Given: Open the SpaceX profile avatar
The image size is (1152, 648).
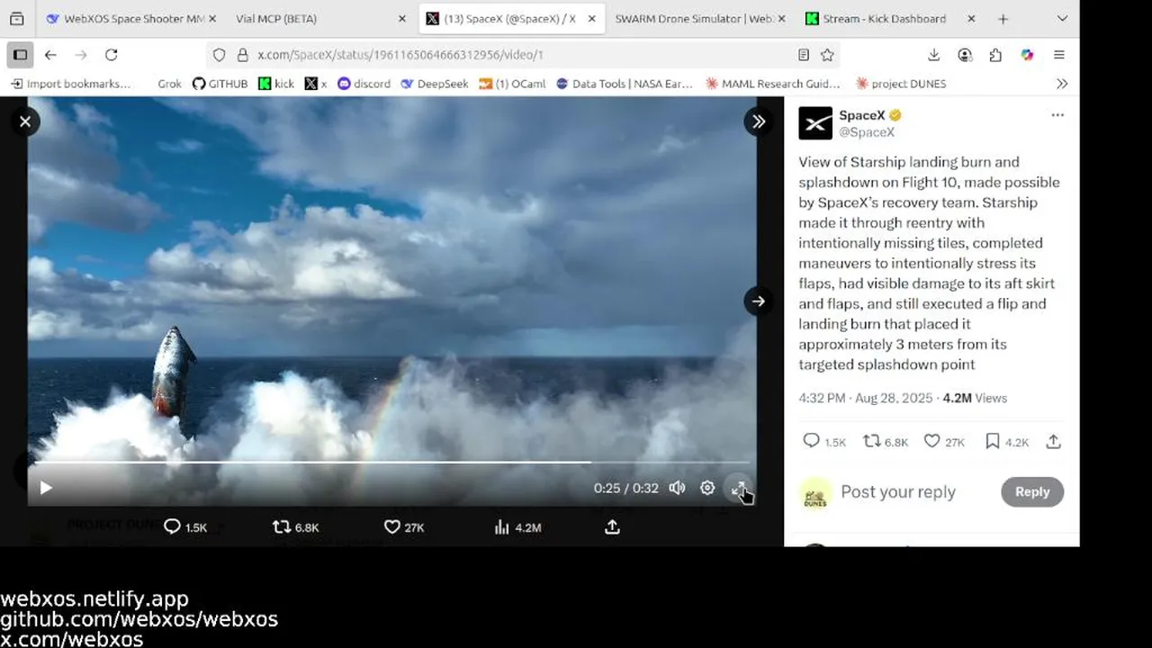Looking at the screenshot, I should (815, 123).
